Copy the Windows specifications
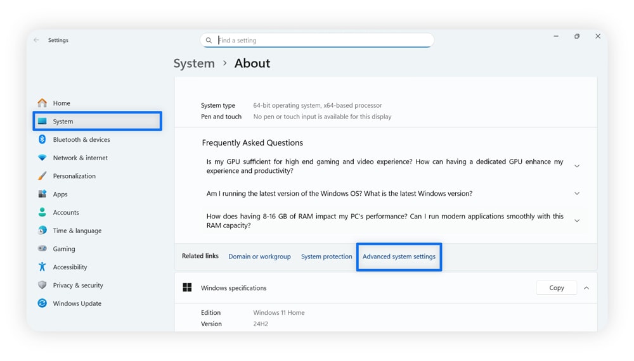 tap(557, 288)
